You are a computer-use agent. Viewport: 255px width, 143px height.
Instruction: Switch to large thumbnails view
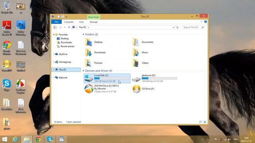tap(205, 122)
